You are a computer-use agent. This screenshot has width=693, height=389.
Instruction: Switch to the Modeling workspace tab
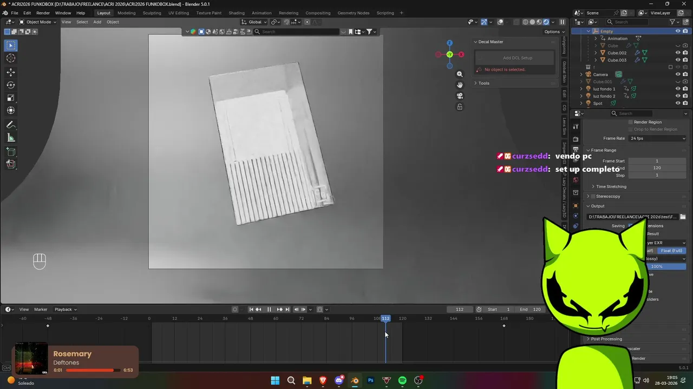point(126,13)
